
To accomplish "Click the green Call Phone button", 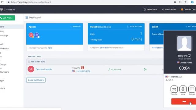I will (x=7, y=18).
